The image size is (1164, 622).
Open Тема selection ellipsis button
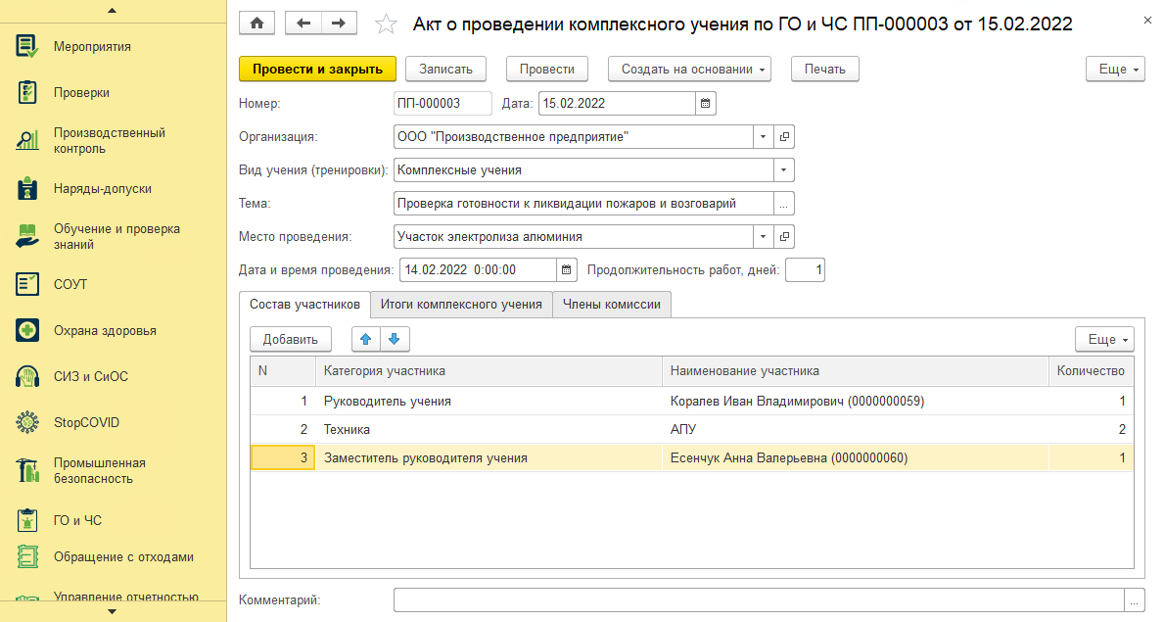tap(784, 204)
